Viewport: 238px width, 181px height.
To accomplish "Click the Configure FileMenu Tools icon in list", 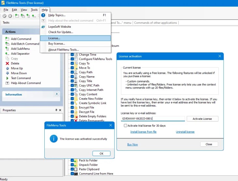I will 76,59.
